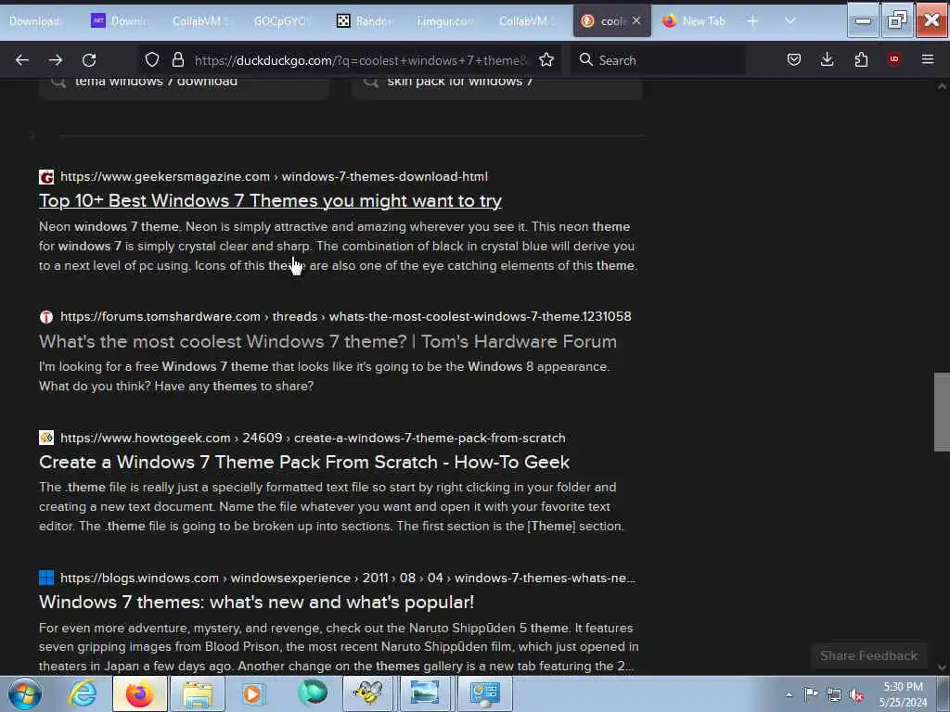Click the muted volume tray icon

coord(856,694)
